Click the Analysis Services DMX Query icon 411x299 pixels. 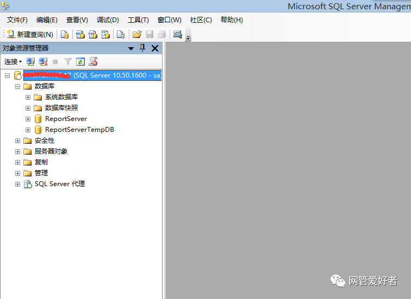[x=93, y=34]
